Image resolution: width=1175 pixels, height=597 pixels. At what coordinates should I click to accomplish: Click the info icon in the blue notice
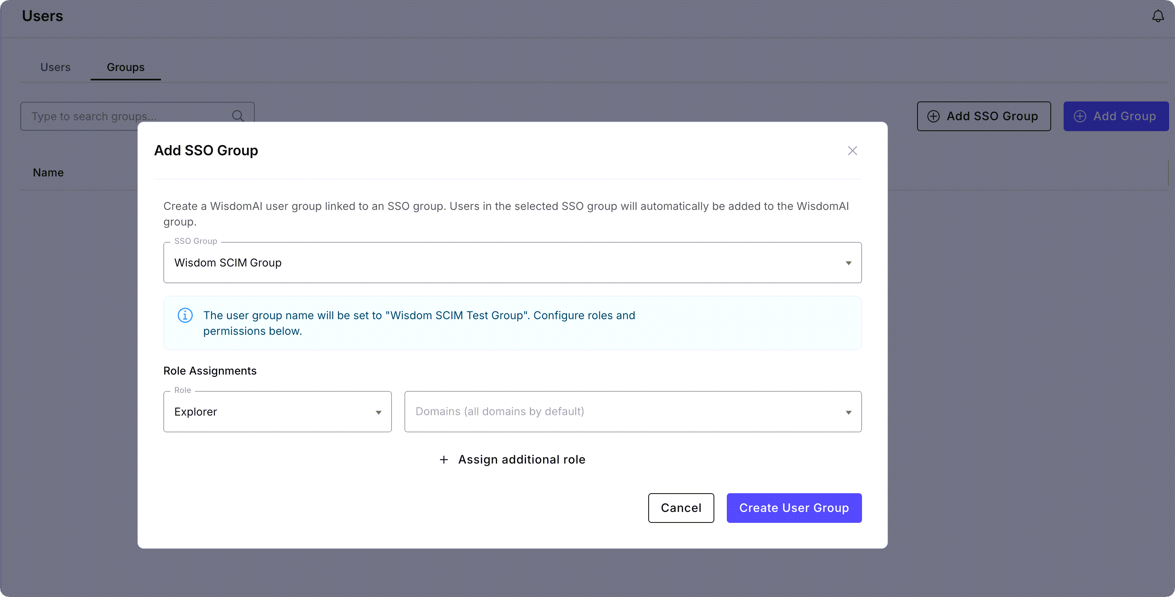pyautogui.click(x=184, y=315)
